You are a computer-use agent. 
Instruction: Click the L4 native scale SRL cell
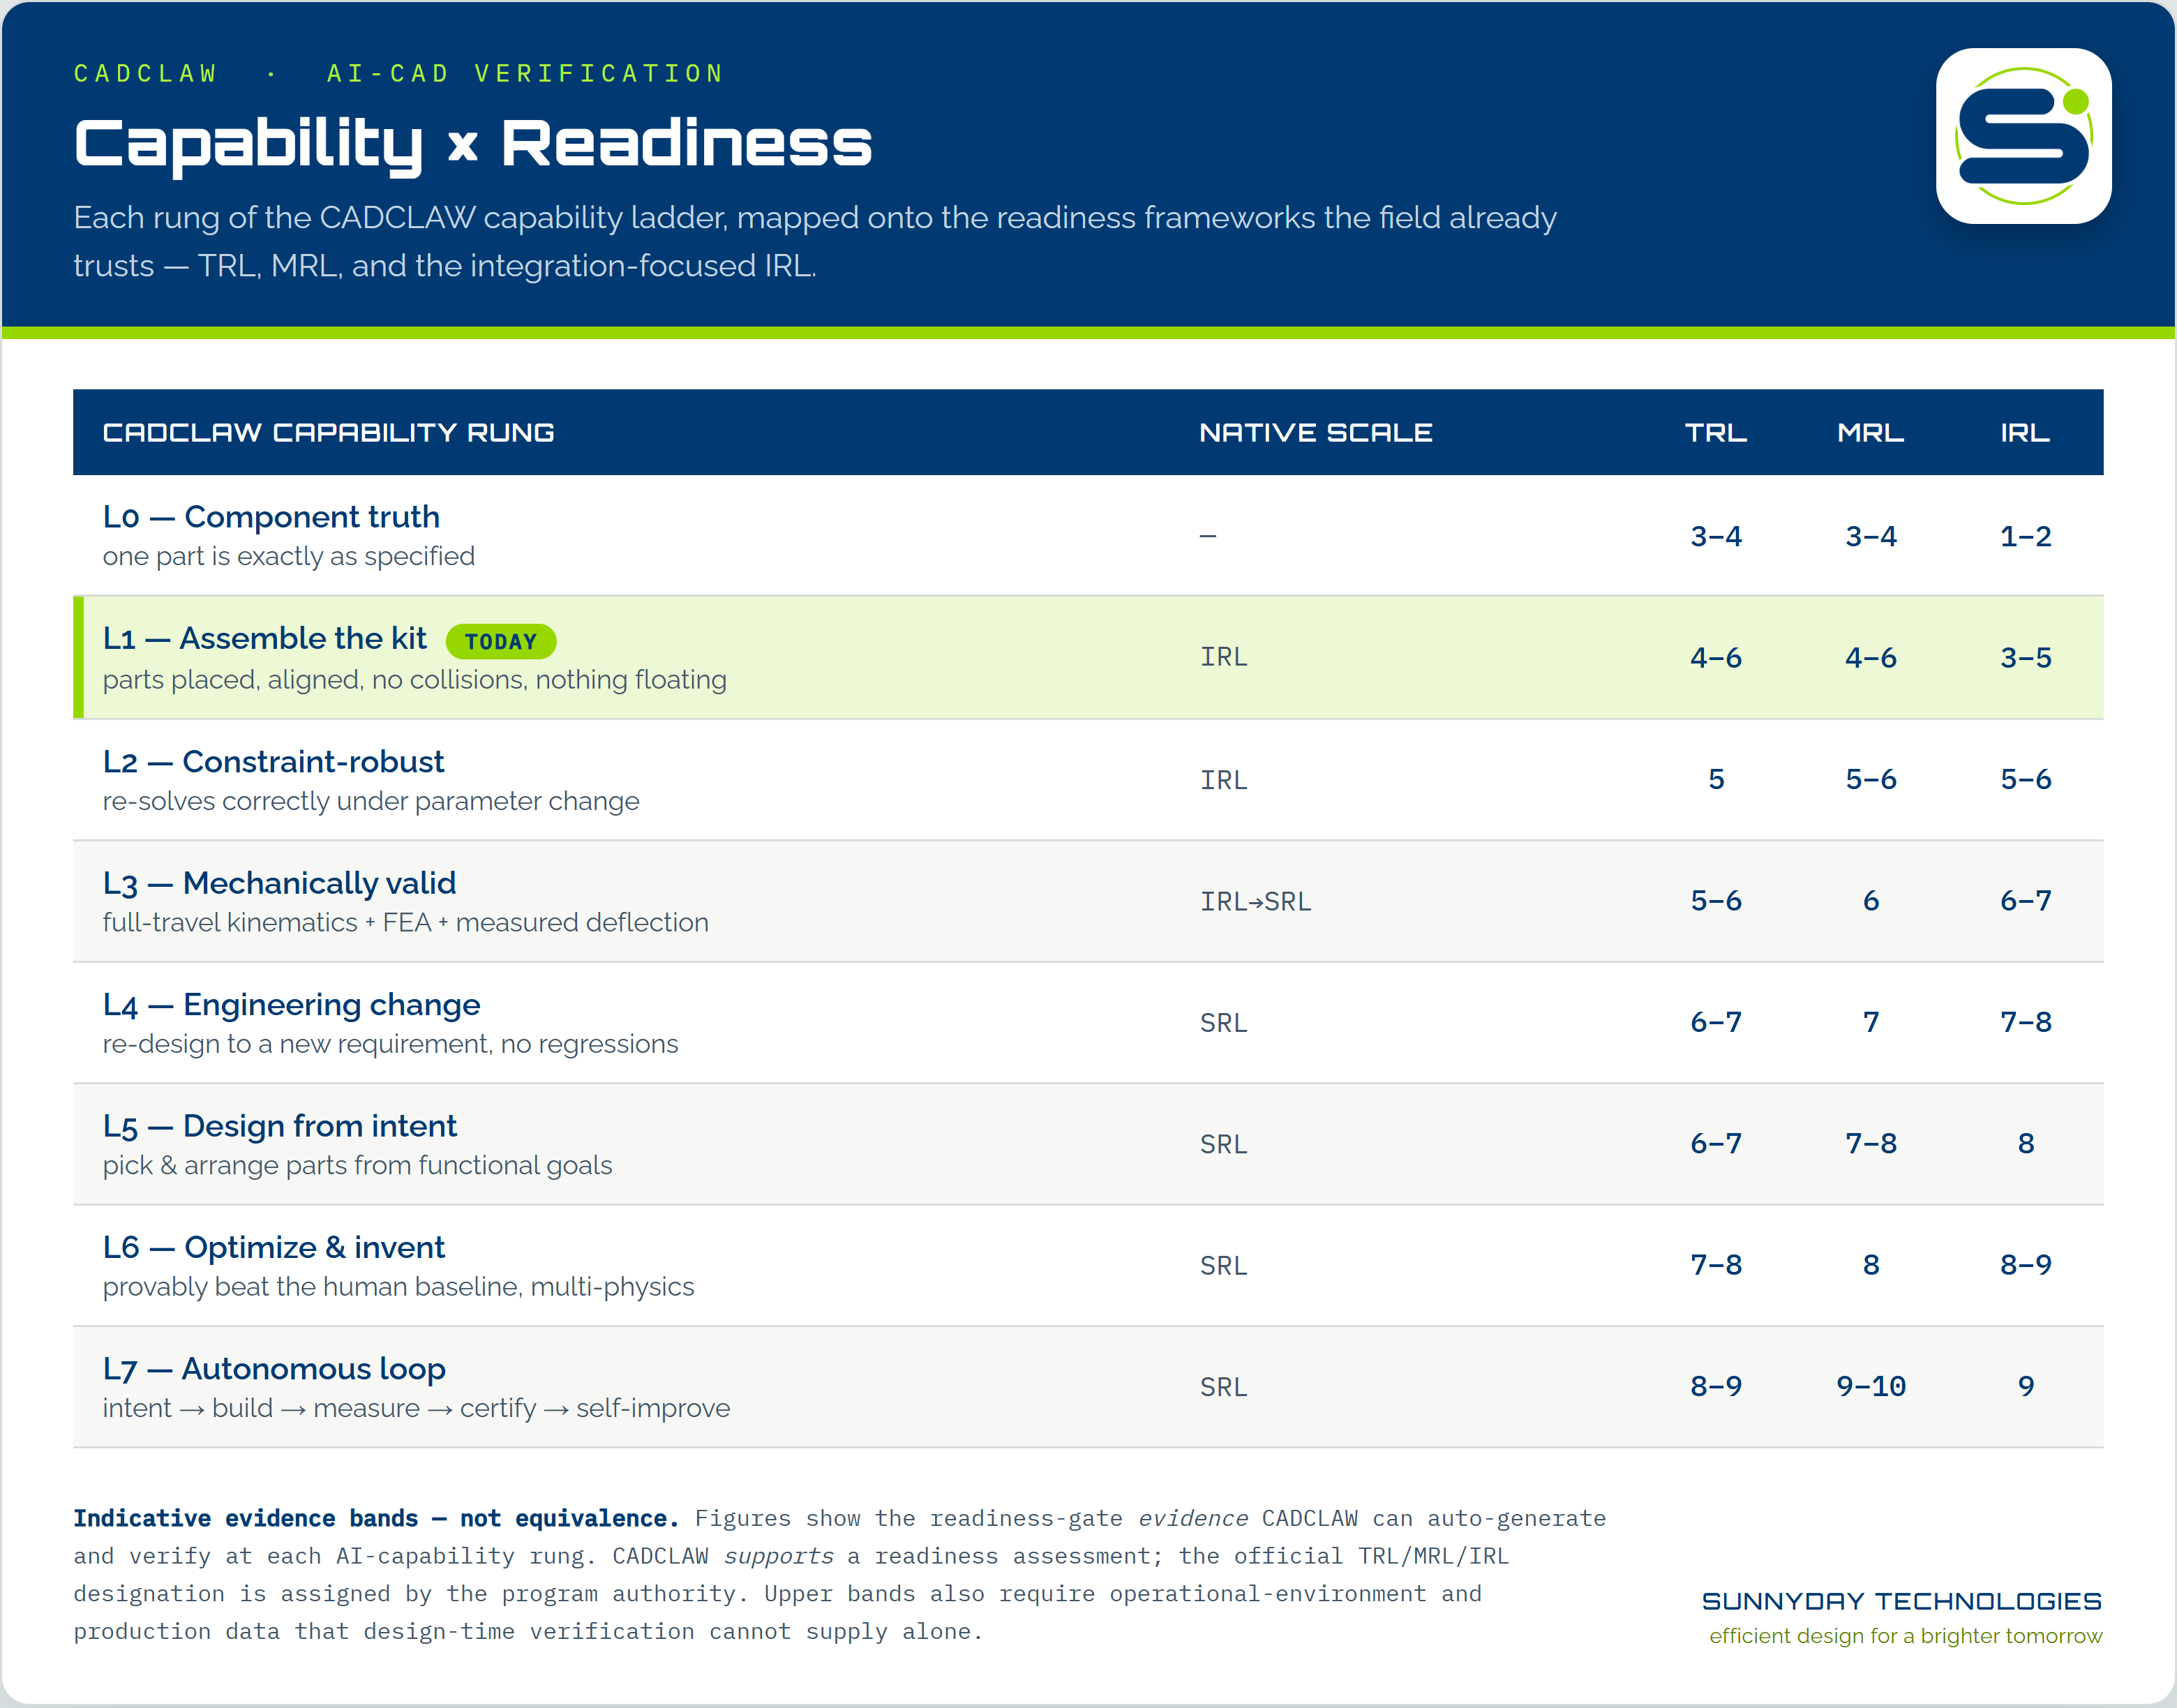pos(1224,1023)
